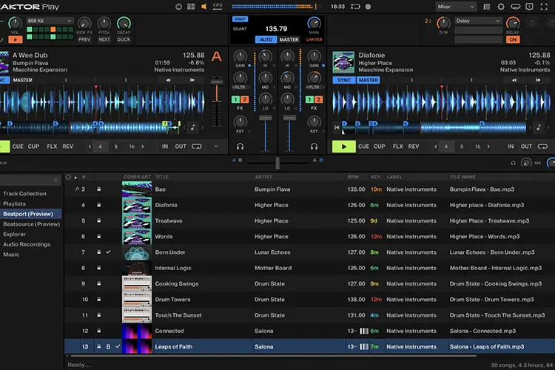
Task: Click the search icon next to track 3
Action: coord(77,189)
